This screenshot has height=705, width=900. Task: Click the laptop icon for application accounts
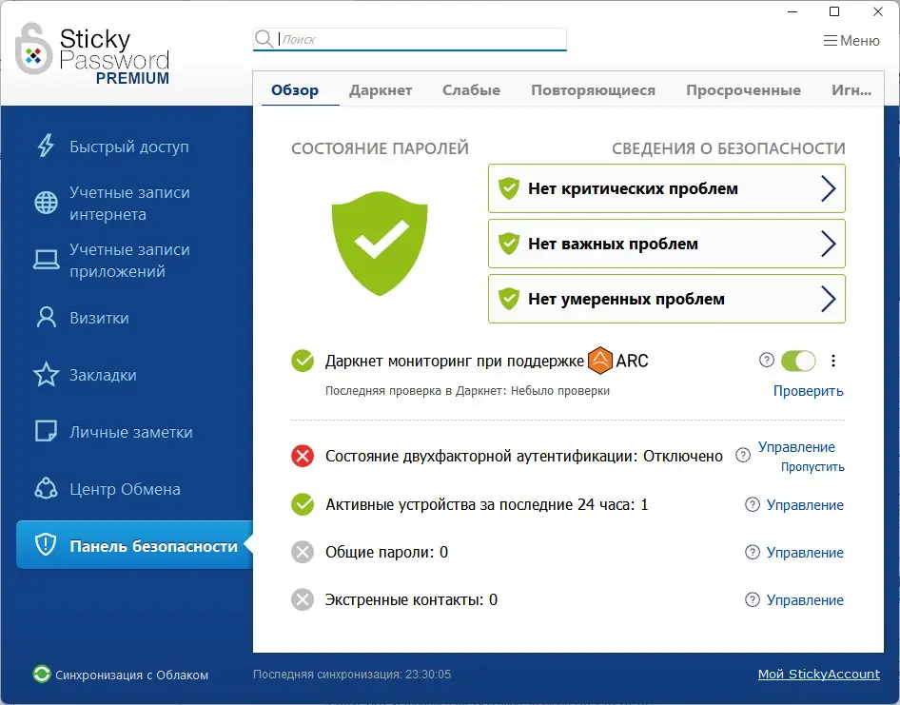(x=46, y=260)
